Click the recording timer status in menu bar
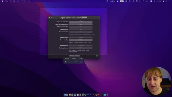Screen dimensions: 172x97 tap(146, 1)
